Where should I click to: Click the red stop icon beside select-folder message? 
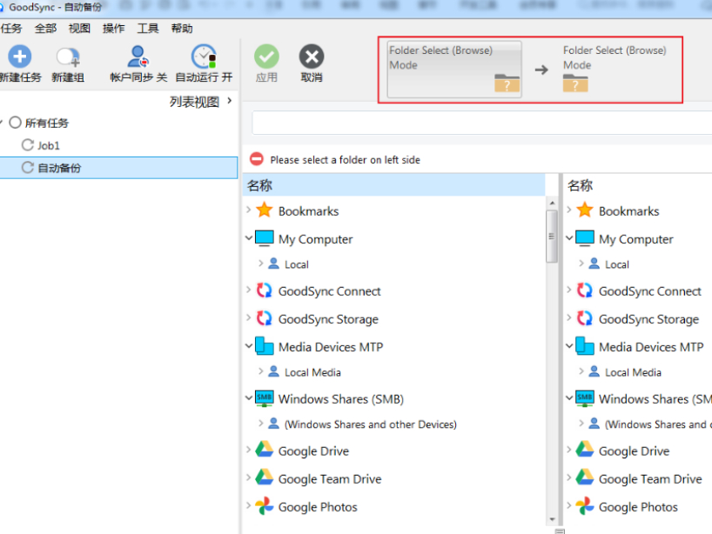(x=257, y=159)
